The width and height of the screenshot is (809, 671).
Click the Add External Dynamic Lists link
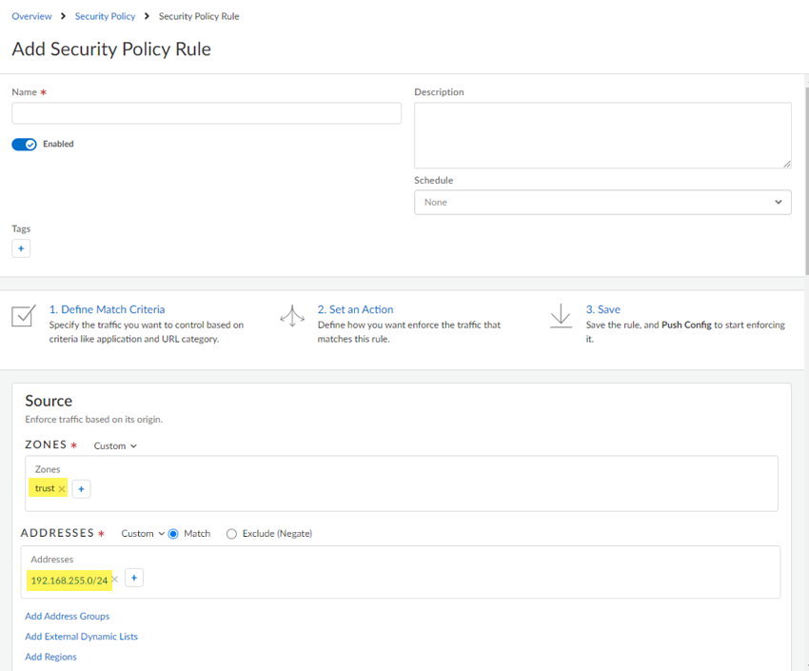point(81,637)
